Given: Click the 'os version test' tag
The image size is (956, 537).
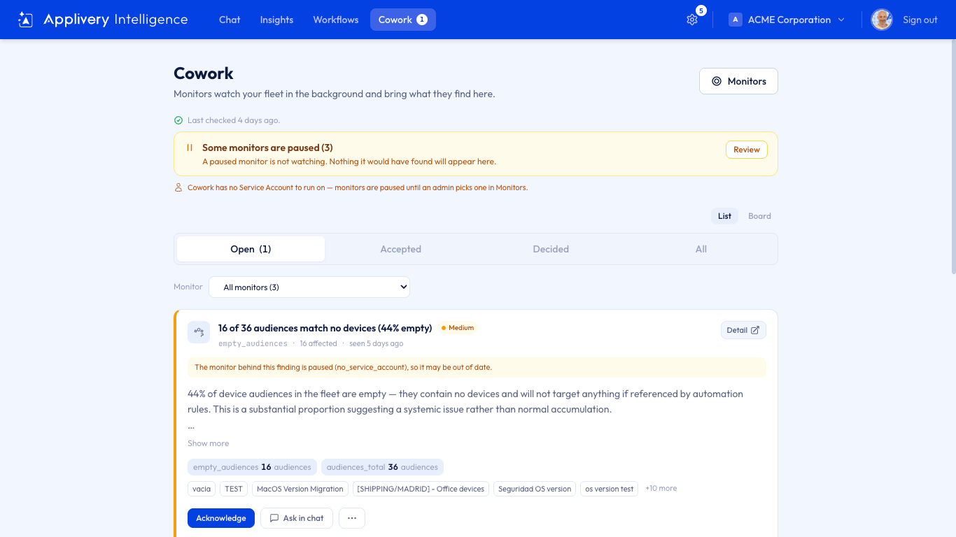Looking at the screenshot, I should 610,489.
